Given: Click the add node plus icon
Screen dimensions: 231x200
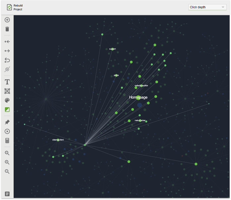Looking at the screenshot, I should pos(7,20).
